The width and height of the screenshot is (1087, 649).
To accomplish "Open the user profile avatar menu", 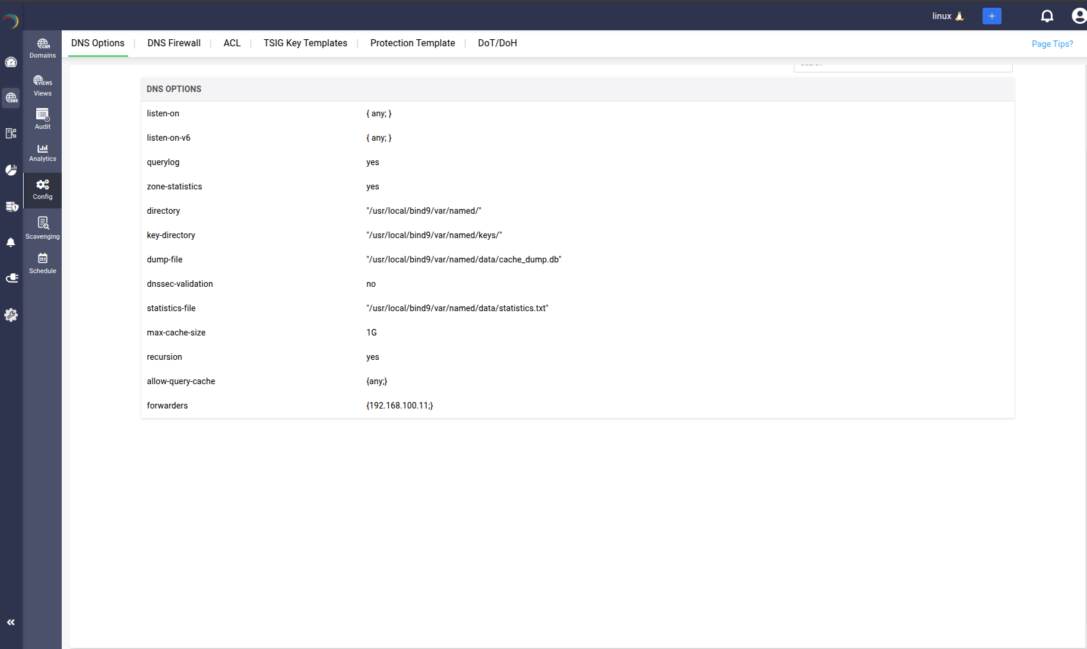I will tap(1079, 16).
